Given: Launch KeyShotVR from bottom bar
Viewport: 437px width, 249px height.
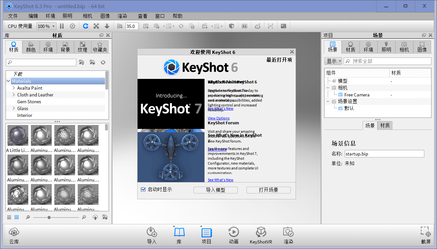Looking at the screenshot, I should [x=261, y=236].
